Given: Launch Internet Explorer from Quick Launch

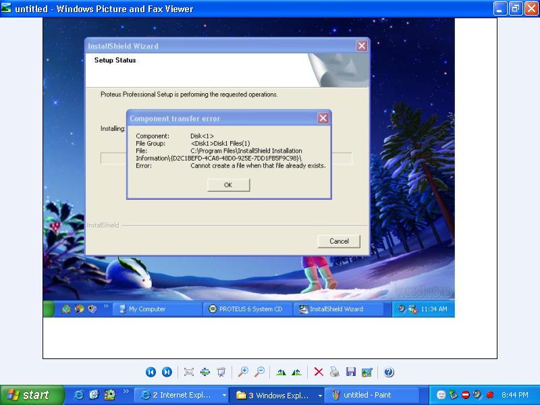Looking at the screenshot, I should point(78,395).
